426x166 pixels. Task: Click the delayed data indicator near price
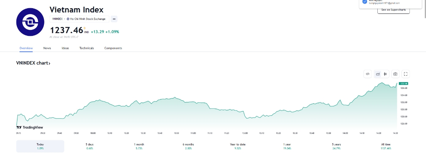tap(84, 27)
